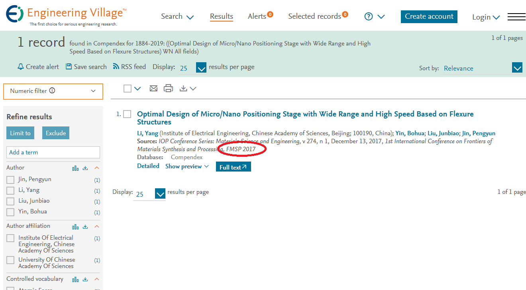
Task: Download the Author facet data
Action: [85, 168]
